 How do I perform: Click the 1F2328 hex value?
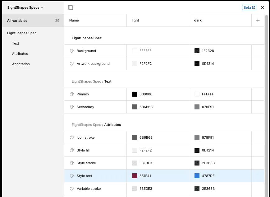(208, 51)
